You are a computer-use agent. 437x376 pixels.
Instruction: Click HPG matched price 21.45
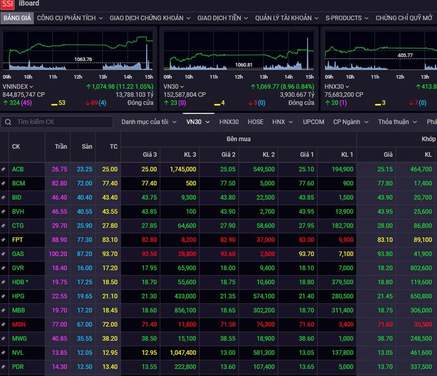coord(385,297)
